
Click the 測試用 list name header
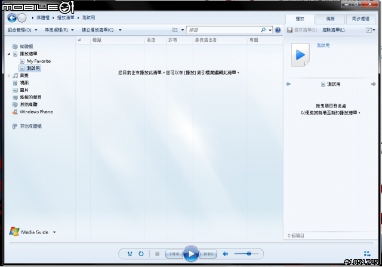331,84
